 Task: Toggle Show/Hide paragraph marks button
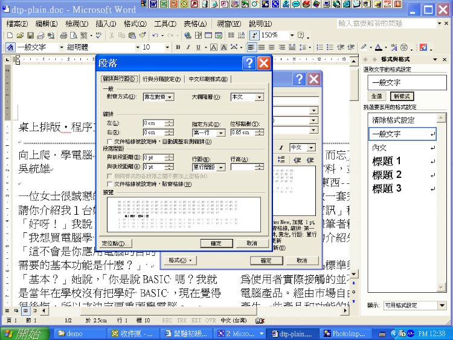[254, 35]
